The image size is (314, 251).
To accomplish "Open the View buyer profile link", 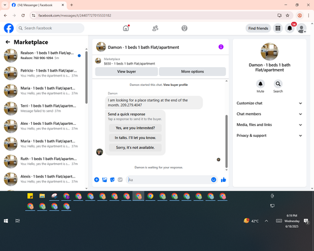I will tap(175, 85).
